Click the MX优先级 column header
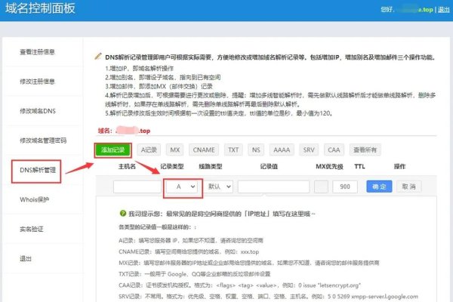 [329, 166]
